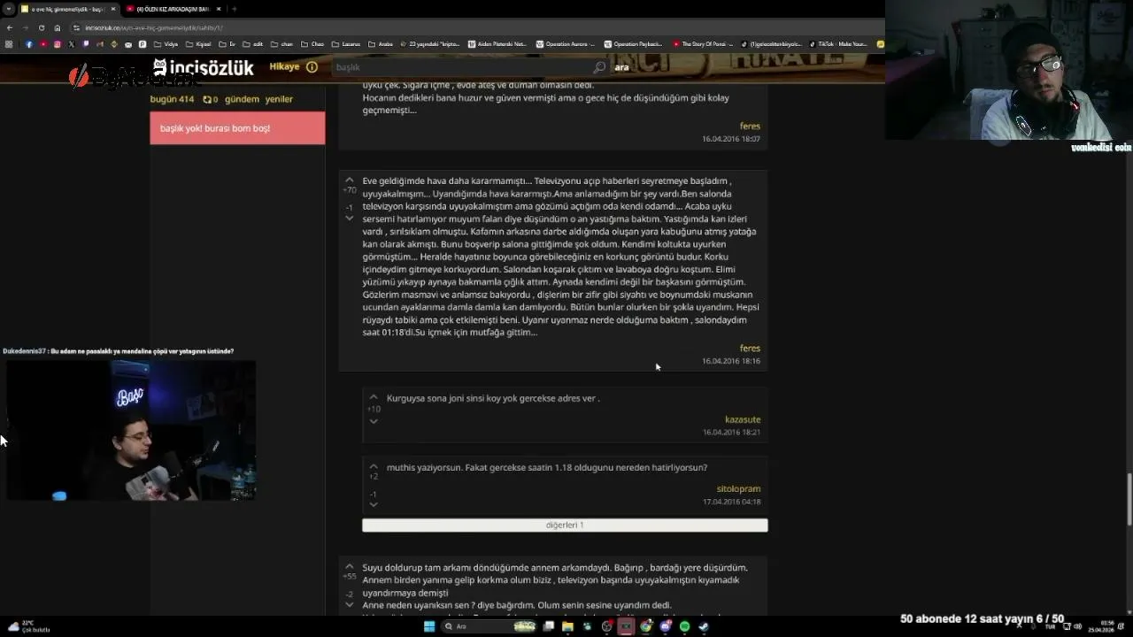The width and height of the screenshot is (1133, 637).
Task: Open Discord from the taskbar
Action: click(x=665, y=626)
